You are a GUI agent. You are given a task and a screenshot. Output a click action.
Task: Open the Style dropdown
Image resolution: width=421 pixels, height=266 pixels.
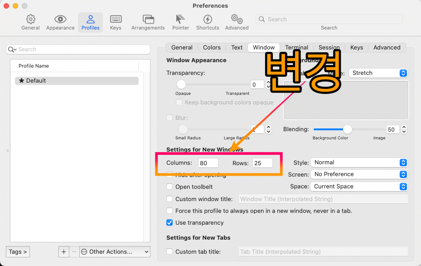coord(359,163)
